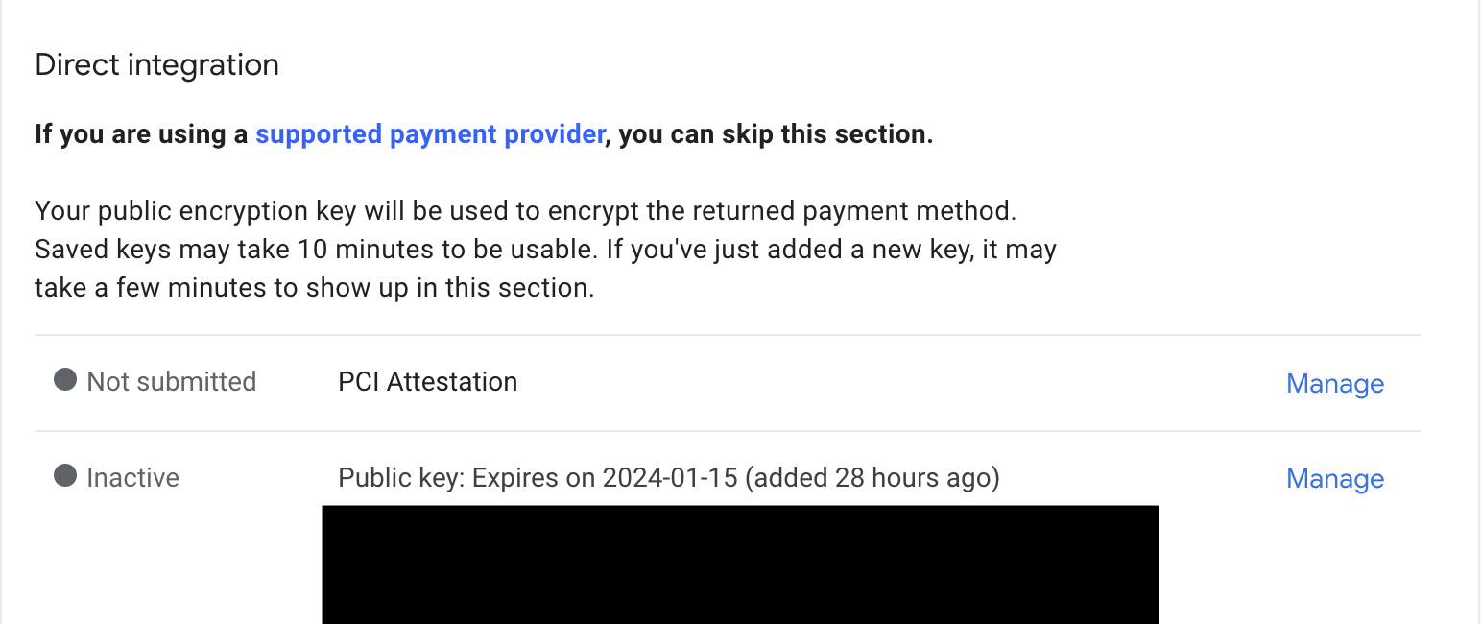This screenshot has width=1482, height=624.
Task: Click the Public key row status indicator
Action: point(63,477)
